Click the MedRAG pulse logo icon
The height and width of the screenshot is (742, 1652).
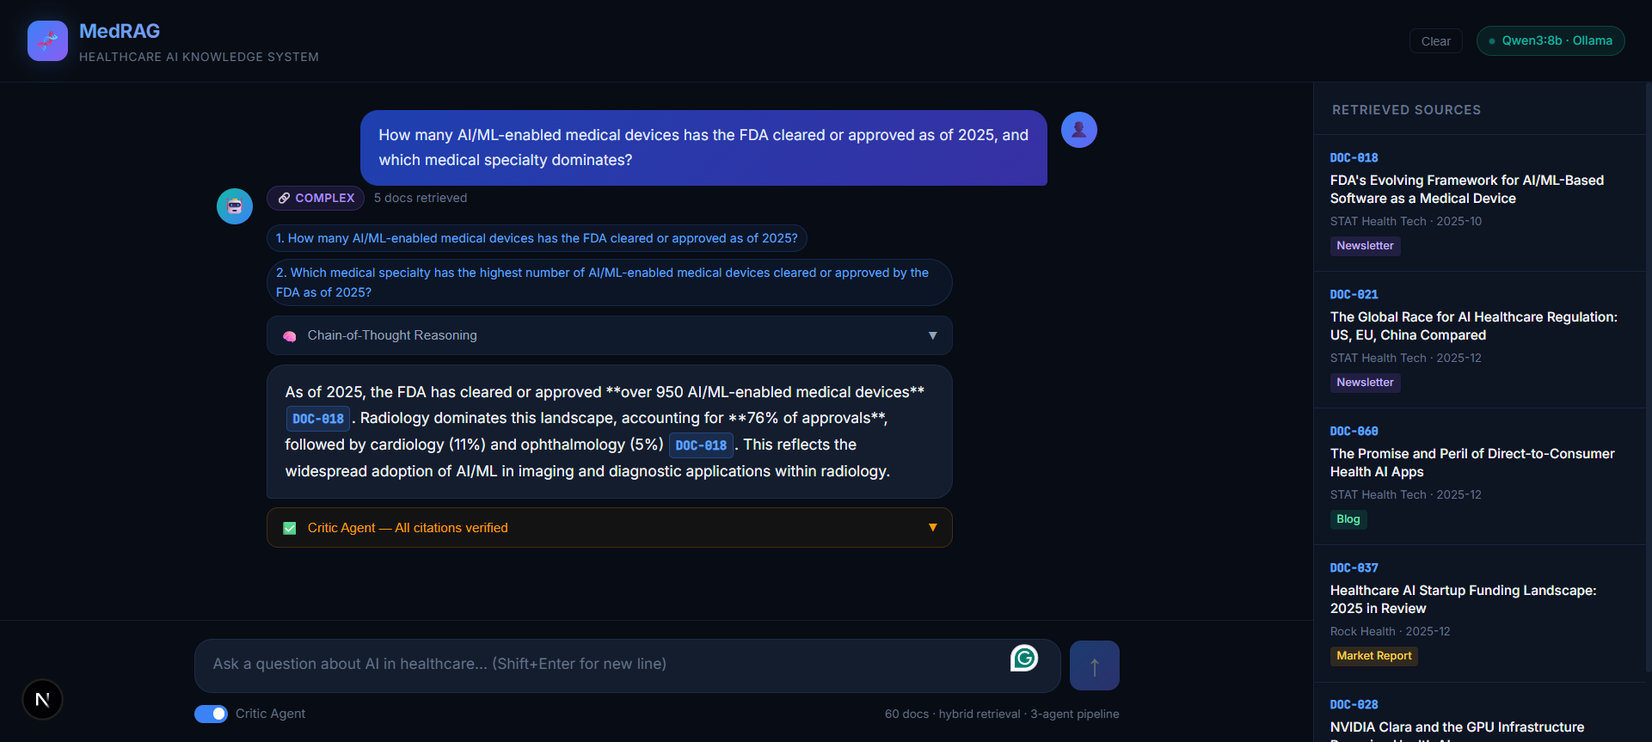pyautogui.click(x=47, y=40)
